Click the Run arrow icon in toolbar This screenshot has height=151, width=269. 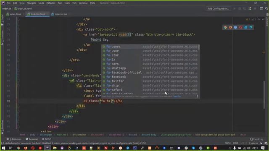(x=235, y=8)
